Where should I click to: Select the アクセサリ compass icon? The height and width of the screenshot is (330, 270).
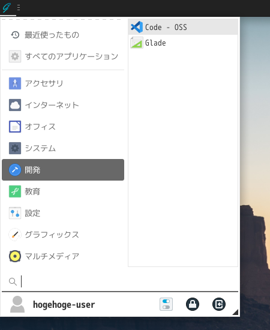[x=15, y=83]
